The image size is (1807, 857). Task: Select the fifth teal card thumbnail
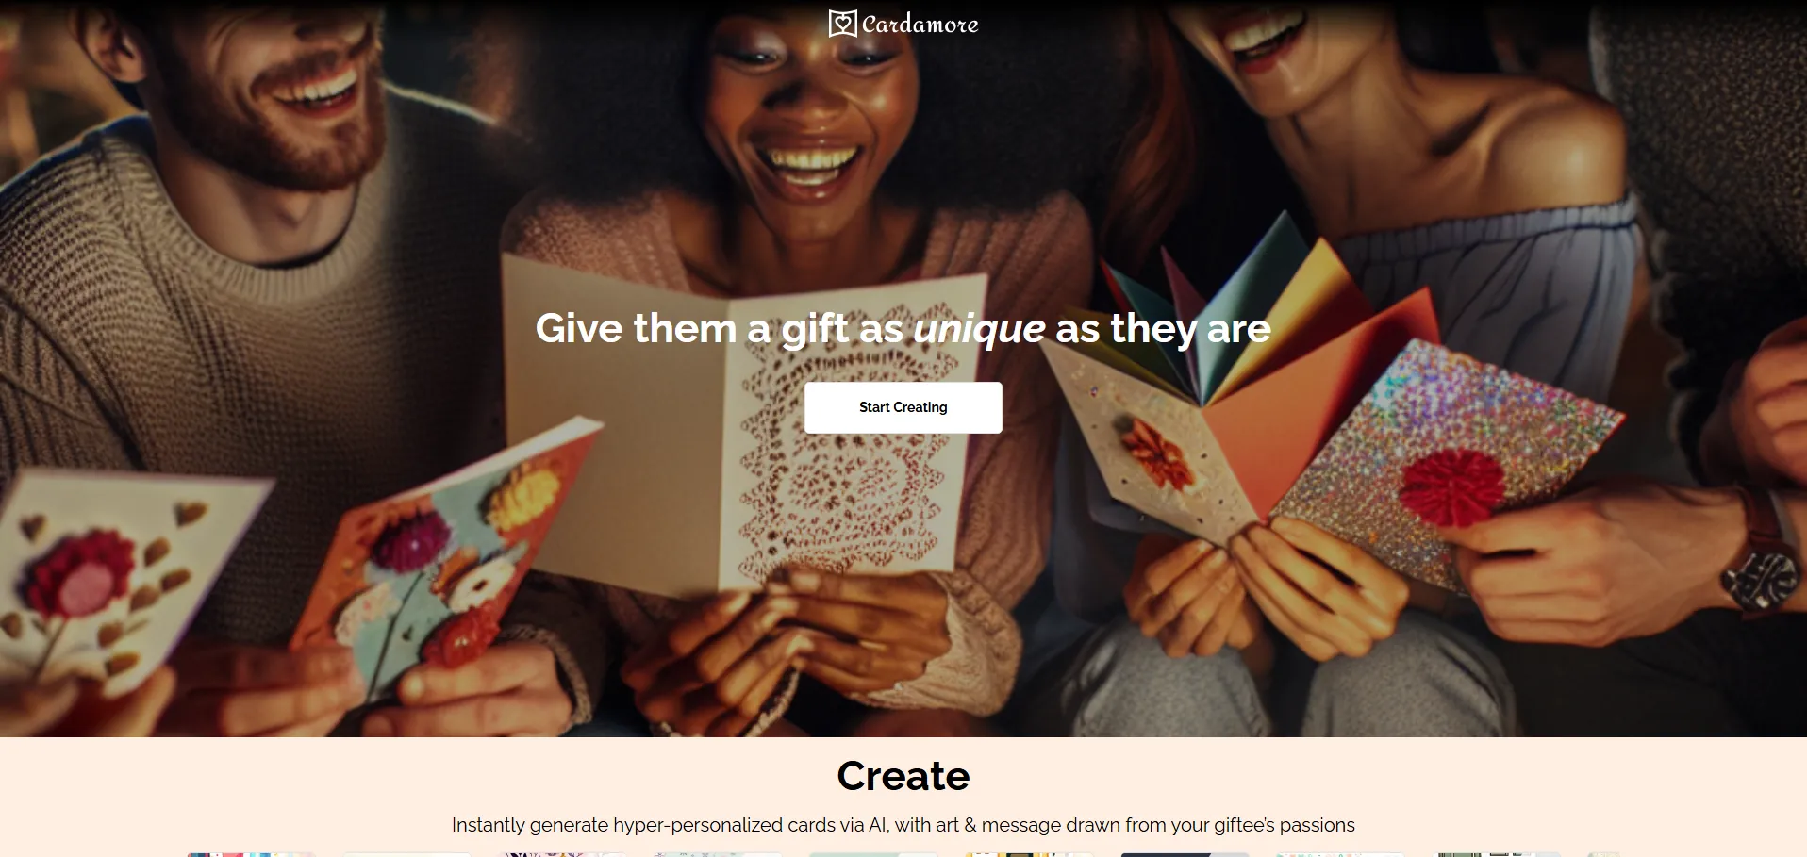(873, 854)
